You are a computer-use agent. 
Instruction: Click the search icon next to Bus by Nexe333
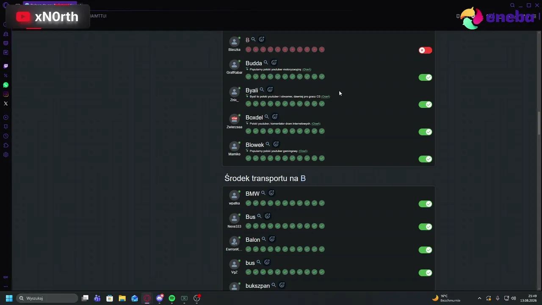pyautogui.click(x=260, y=216)
